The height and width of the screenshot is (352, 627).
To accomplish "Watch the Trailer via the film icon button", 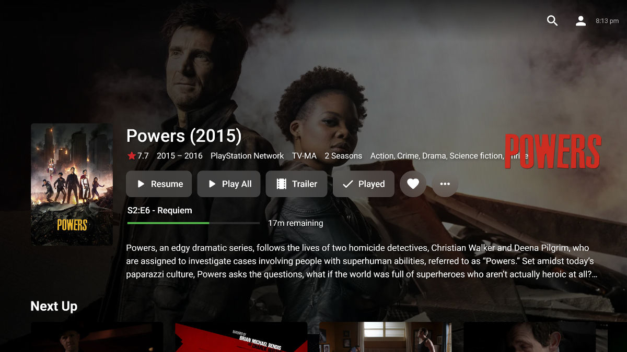I will click(296, 184).
